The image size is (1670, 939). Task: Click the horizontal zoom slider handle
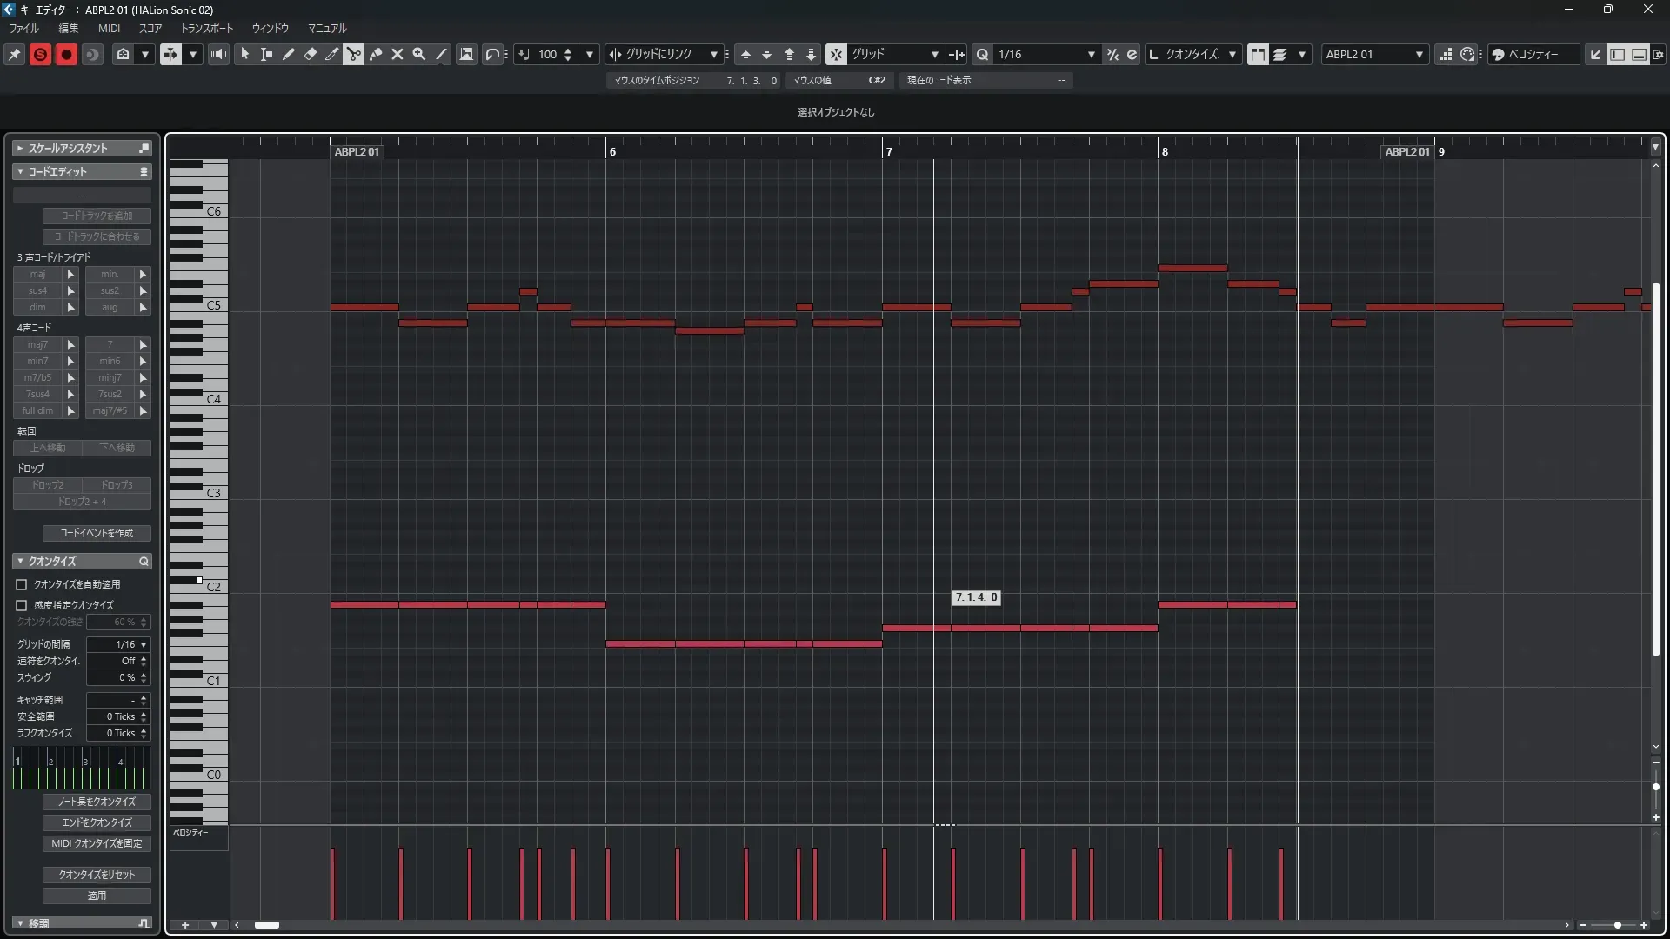pos(1617,925)
